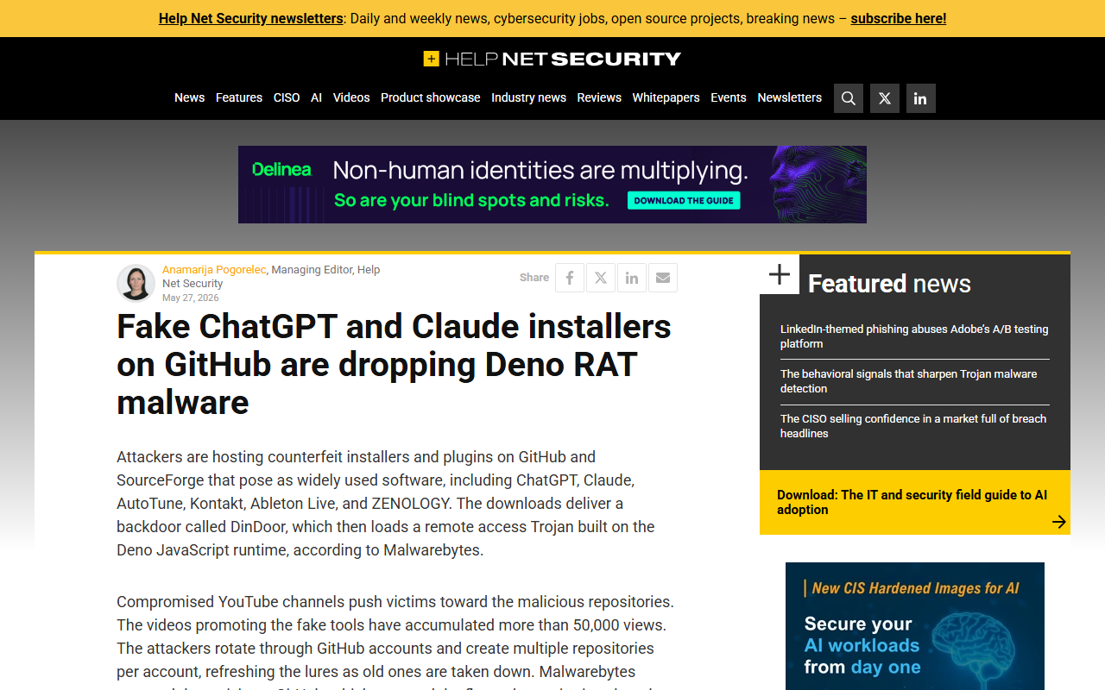Image resolution: width=1105 pixels, height=690 pixels.
Task: Click the plus icon beside Featured news
Action: tap(780, 274)
